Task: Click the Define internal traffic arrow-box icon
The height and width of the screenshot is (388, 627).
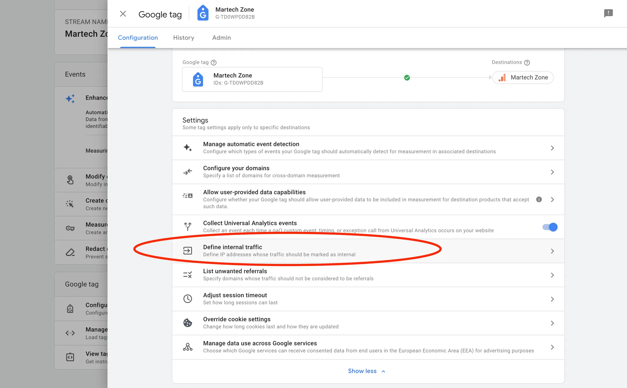Action: pos(188,251)
